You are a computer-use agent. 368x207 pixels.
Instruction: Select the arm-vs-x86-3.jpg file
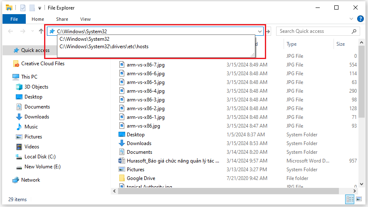(x=146, y=100)
